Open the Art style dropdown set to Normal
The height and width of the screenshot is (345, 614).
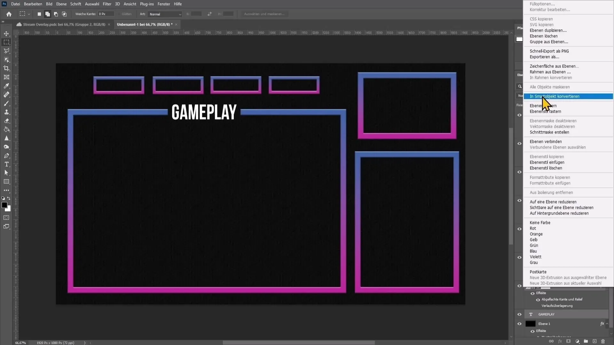[165, 14]
